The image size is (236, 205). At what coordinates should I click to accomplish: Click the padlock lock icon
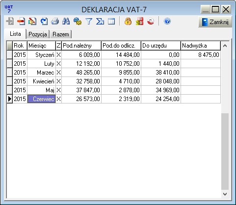coord(128,22)
